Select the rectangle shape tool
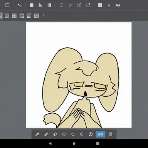 (7, 5)
